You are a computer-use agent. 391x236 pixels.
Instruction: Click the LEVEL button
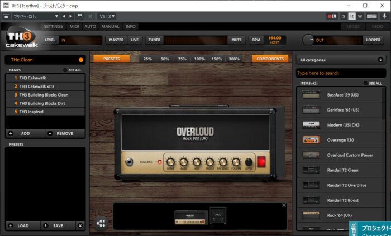50,40
